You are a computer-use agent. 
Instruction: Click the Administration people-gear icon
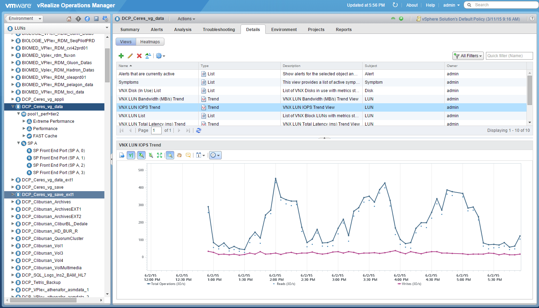(x=105, y=19)
